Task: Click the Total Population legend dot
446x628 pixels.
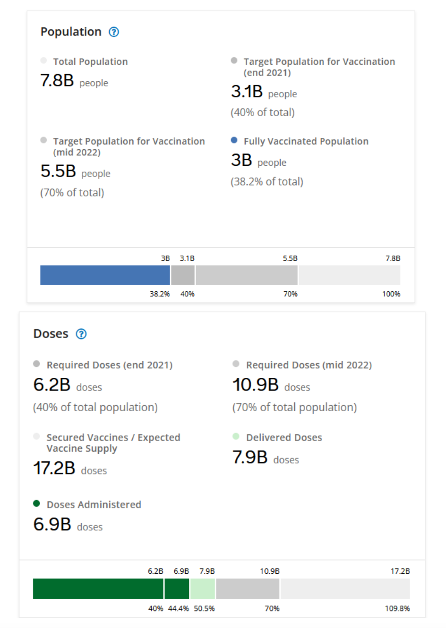Action: (x=43, y=60)
